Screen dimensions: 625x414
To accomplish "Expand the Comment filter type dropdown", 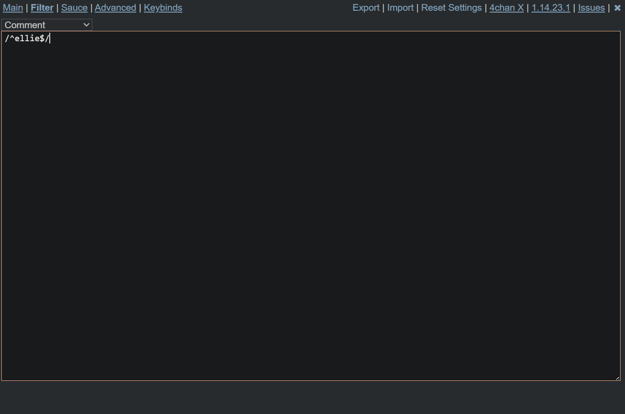I will tap(47, 25).
